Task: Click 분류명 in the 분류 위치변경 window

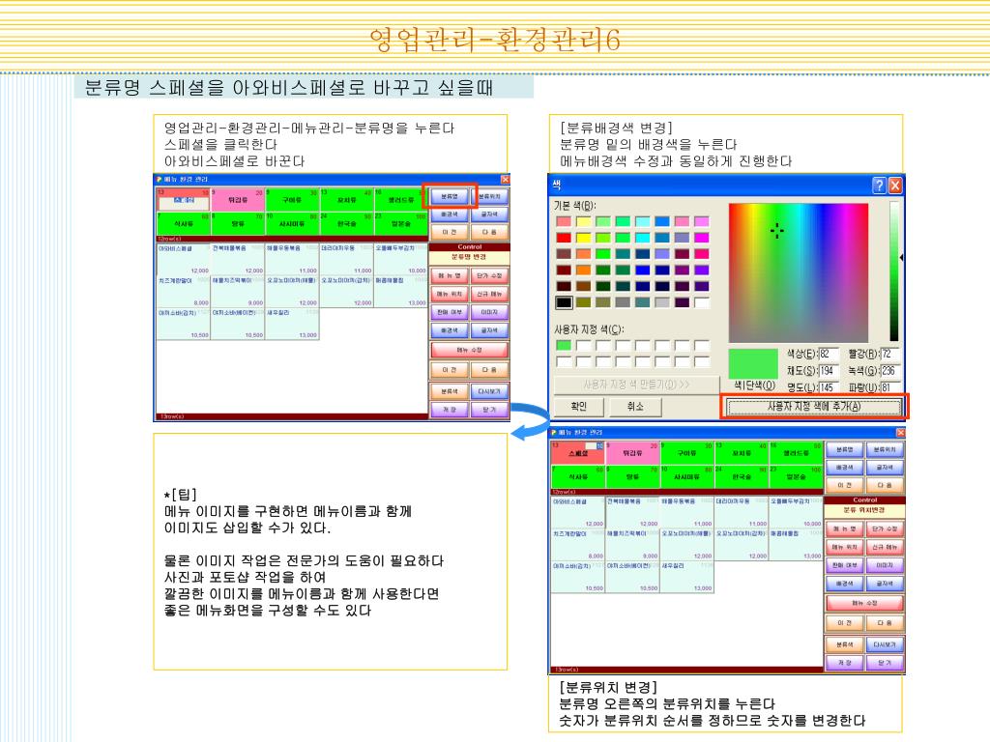Action: 844,450
